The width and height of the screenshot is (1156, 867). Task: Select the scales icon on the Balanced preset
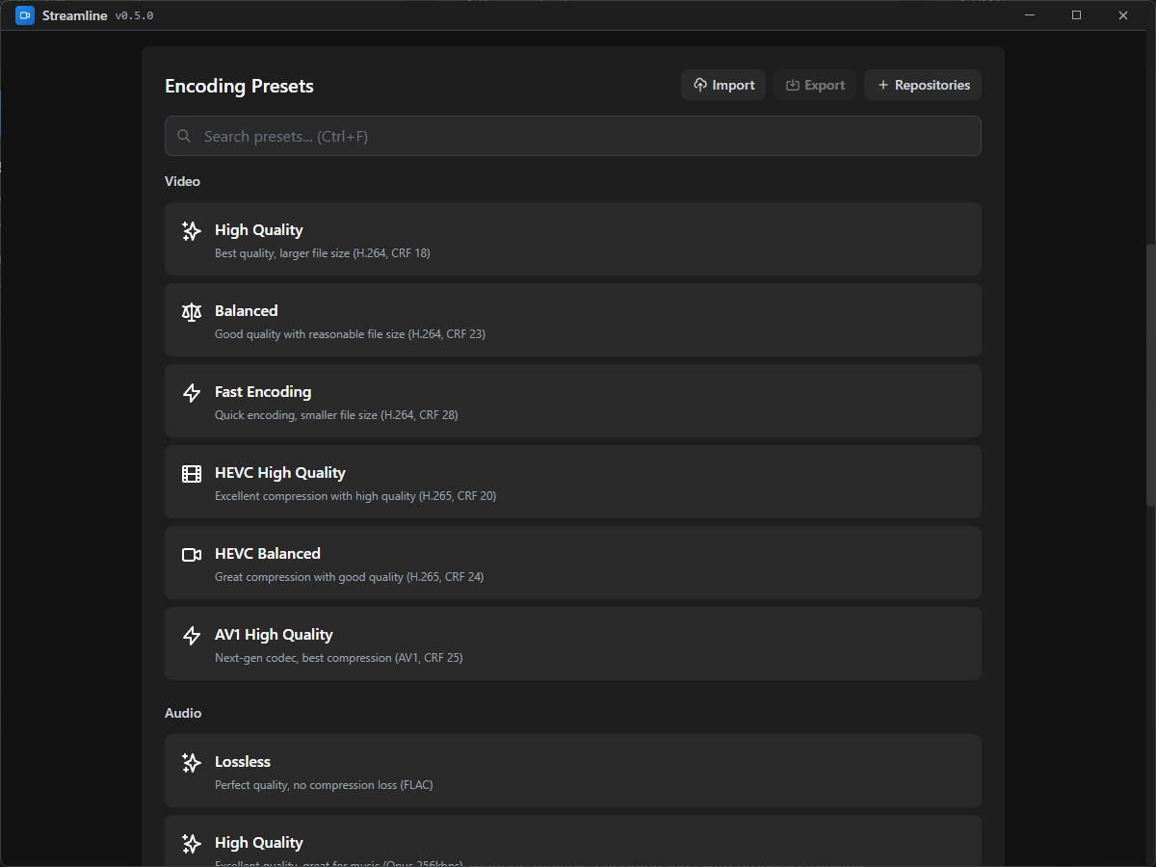coord(191,311)
